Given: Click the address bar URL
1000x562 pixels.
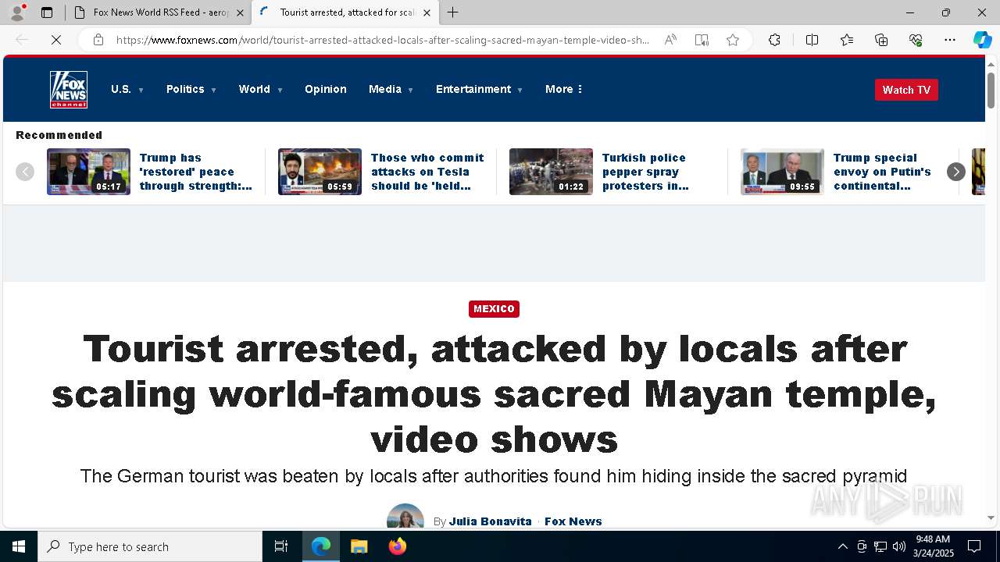Looking at the screenshot, I should pos(383,40).
